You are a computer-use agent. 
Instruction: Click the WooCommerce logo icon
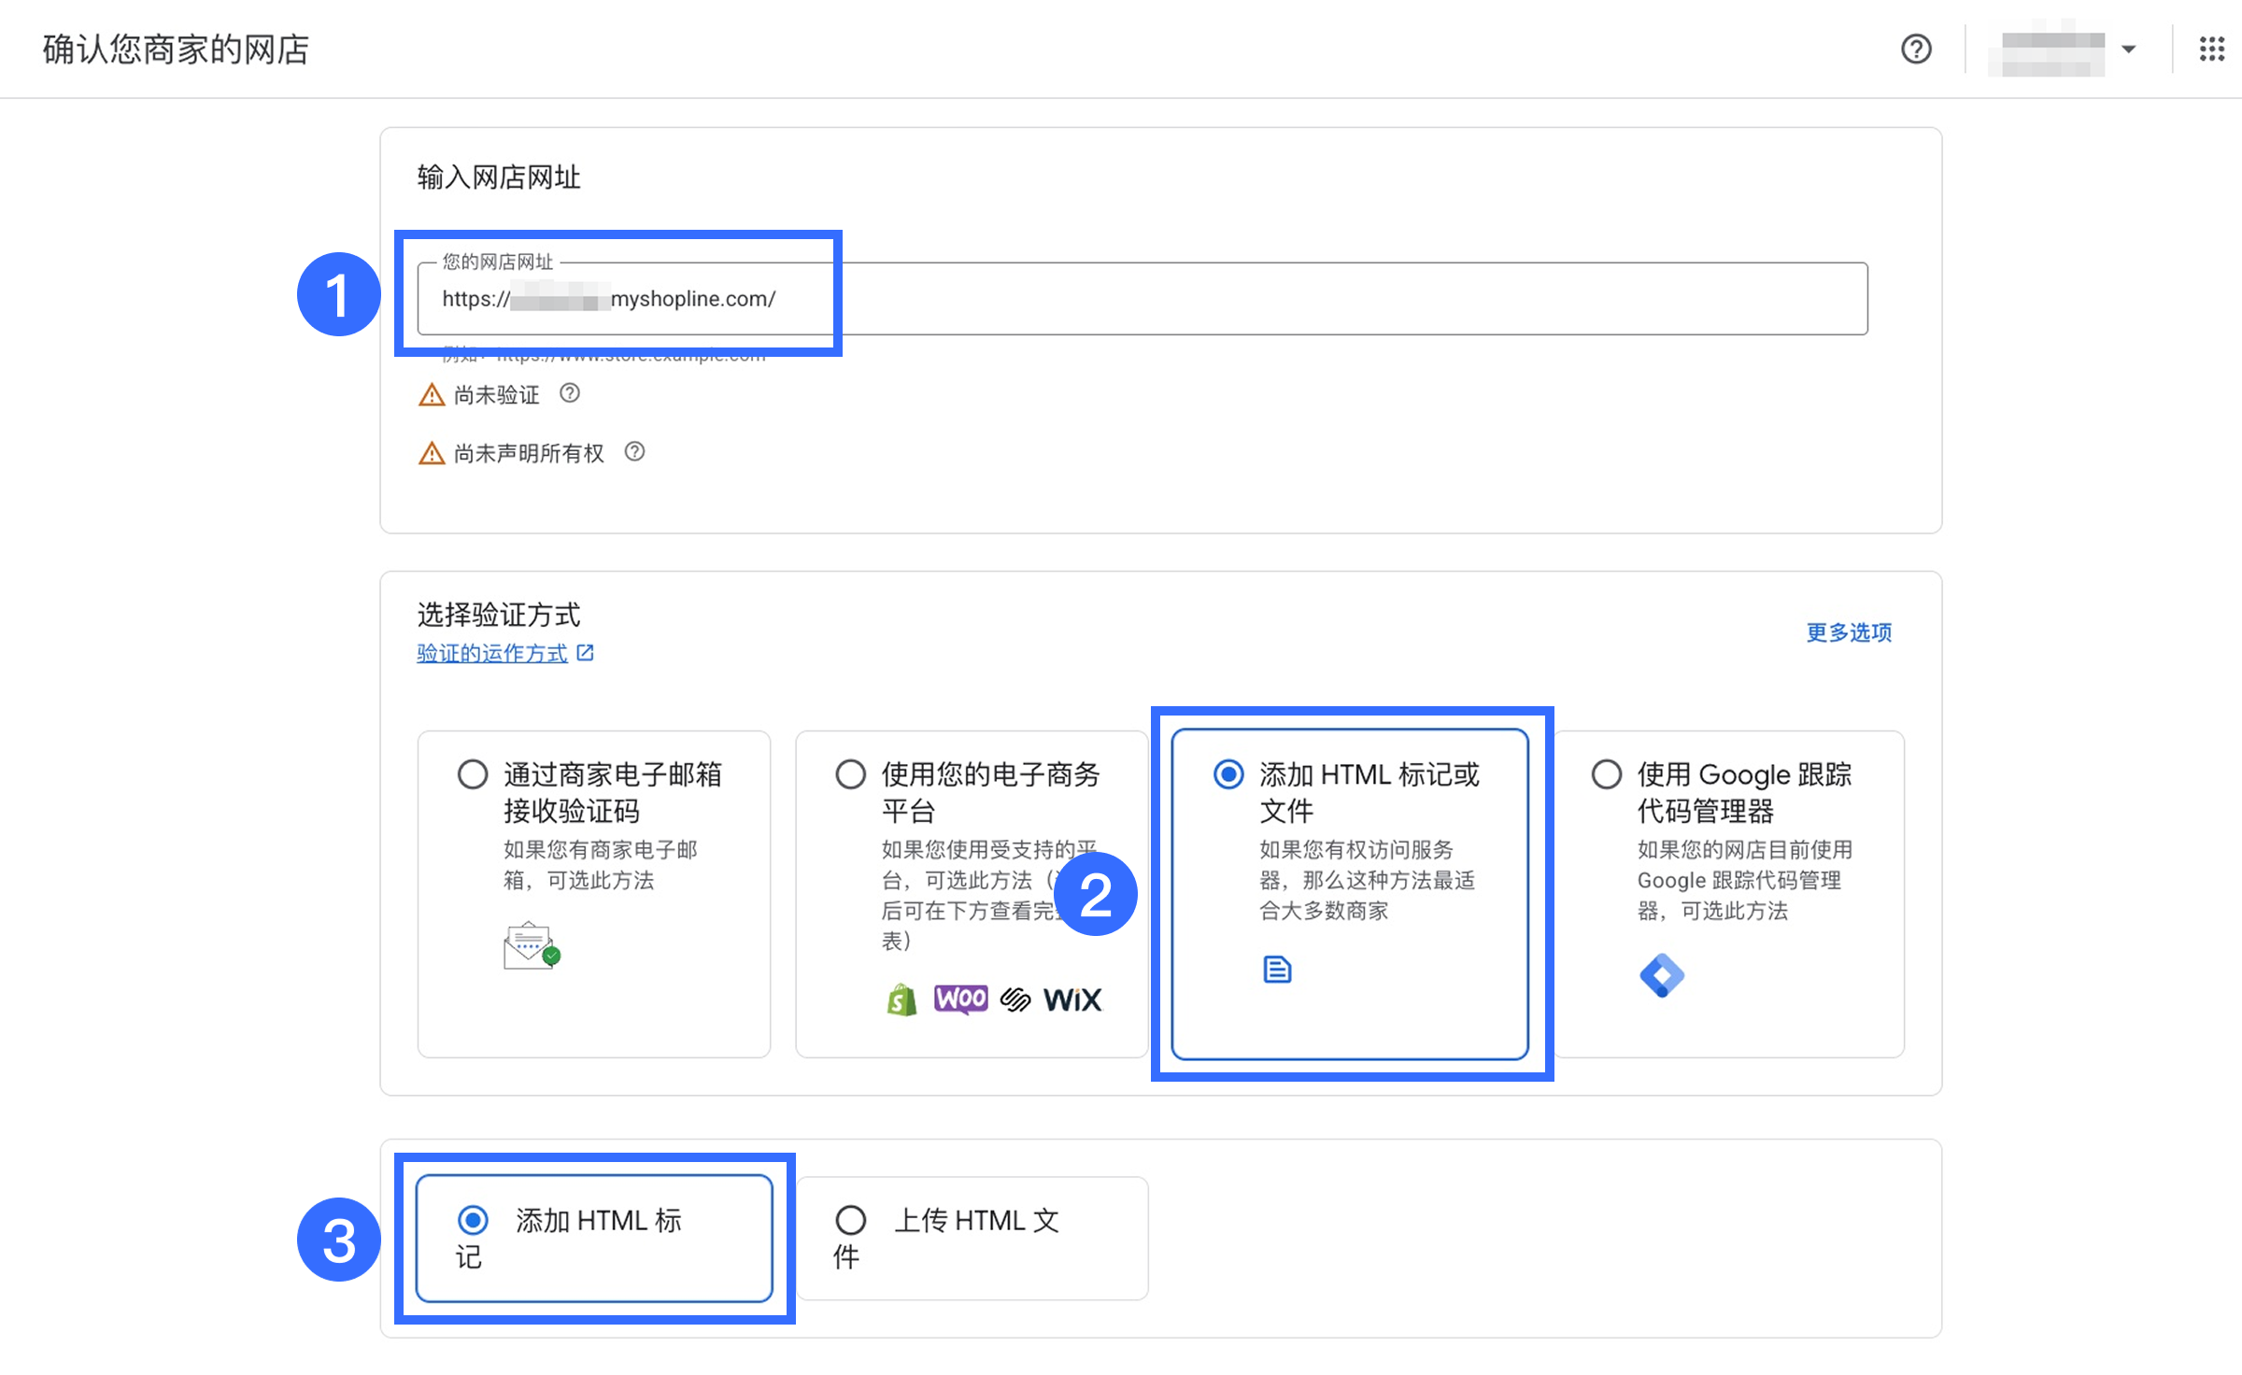[960, 999]
